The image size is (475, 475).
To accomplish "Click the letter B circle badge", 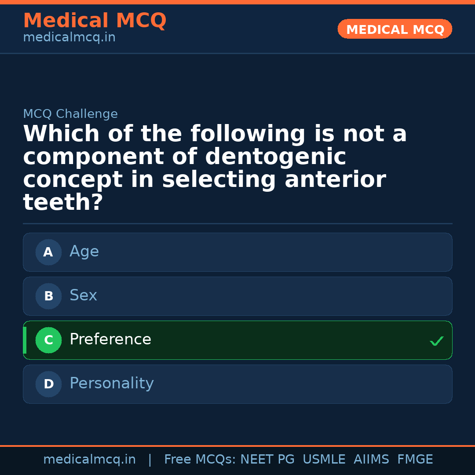I will click(48, 296).
